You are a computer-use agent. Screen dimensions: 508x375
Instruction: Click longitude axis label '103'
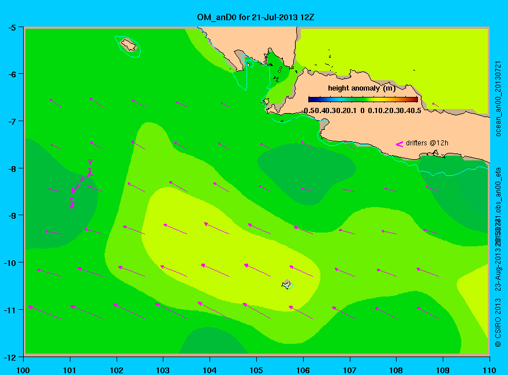tap(163, 370)
